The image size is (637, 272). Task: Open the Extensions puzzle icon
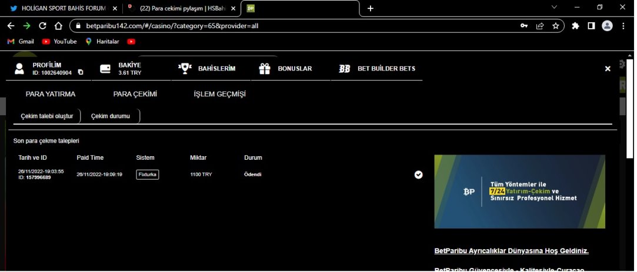point(575,26)
